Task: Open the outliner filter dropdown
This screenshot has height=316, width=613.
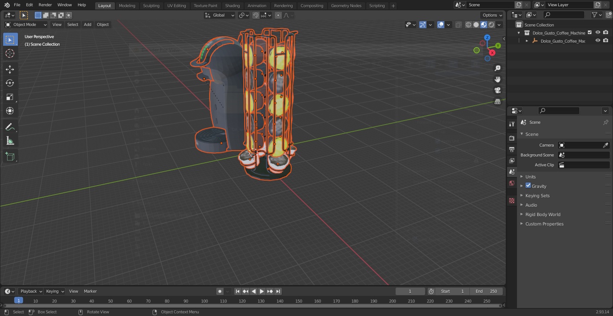Action: tap(596, 15)
